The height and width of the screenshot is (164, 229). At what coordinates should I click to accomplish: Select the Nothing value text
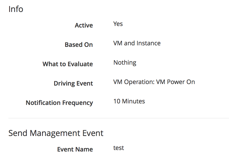(125, 63)
